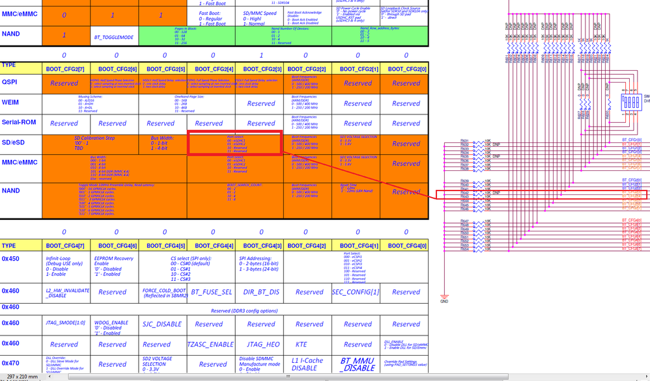The width and height of the screenshot is (650, 381).
Task: Select the BOOT_CFG4[4] column header
Action: click(211, 246)
